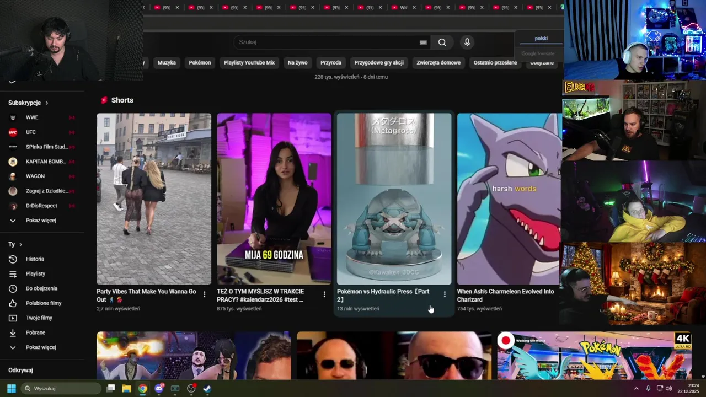
Task: Select the Ostatnio przesłane chip
Action: point(495,63)
